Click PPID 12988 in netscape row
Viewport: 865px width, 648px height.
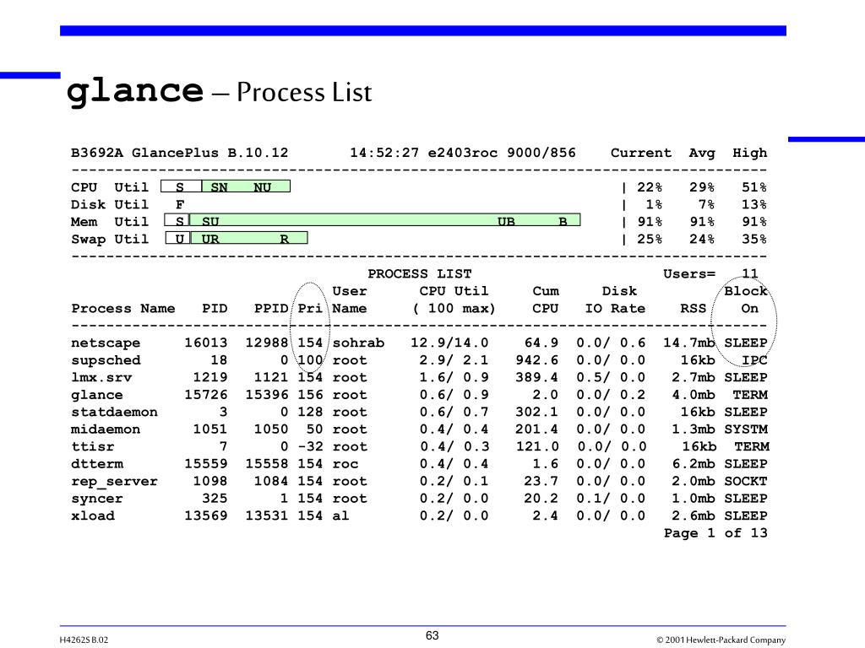point(267,343)
